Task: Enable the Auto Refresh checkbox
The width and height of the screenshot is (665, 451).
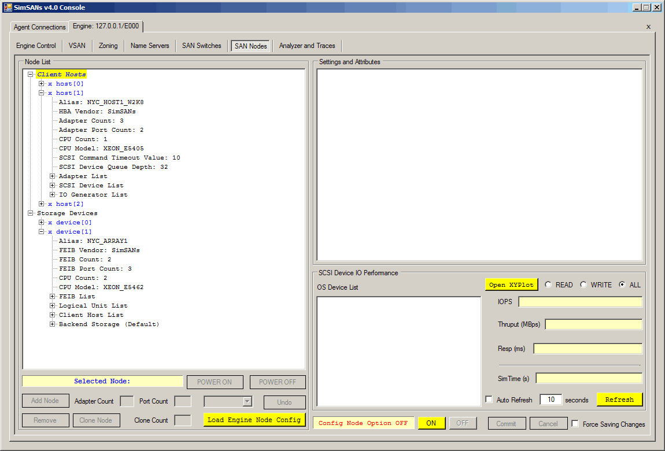Action: click(489, 400)
